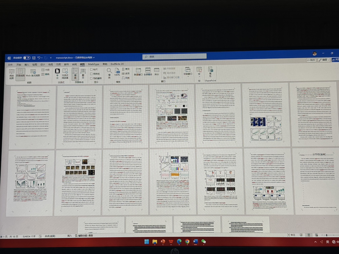The image size is (339, 254).
Task: Select Side to Side (翻页) page movement
Action: tap(83, 74)
